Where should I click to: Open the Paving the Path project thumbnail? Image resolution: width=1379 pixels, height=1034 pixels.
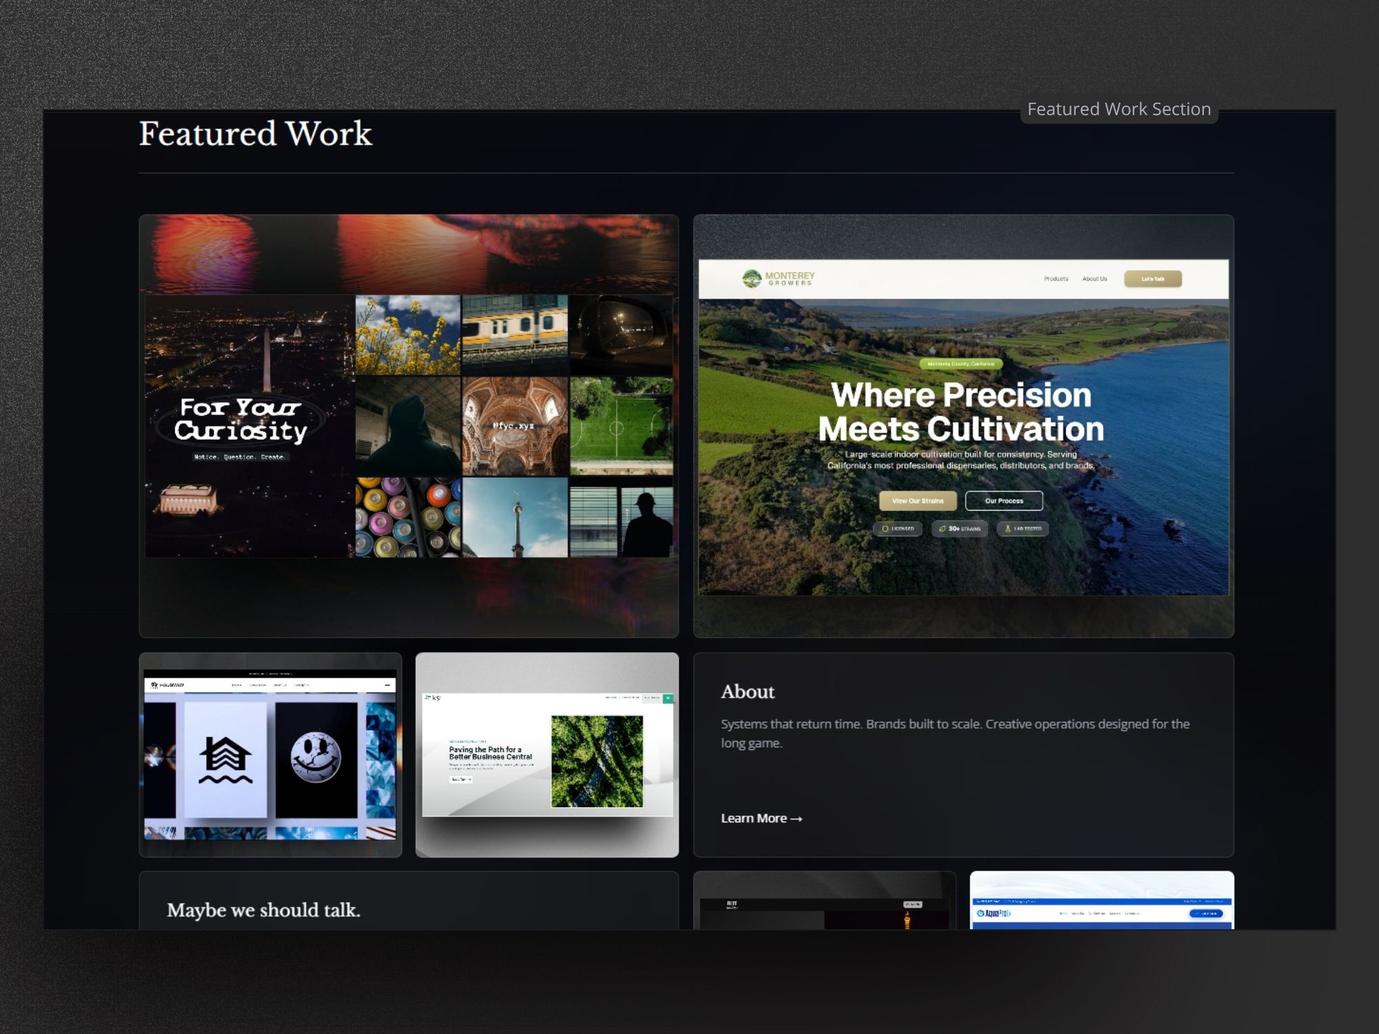(x=547, y=755)
